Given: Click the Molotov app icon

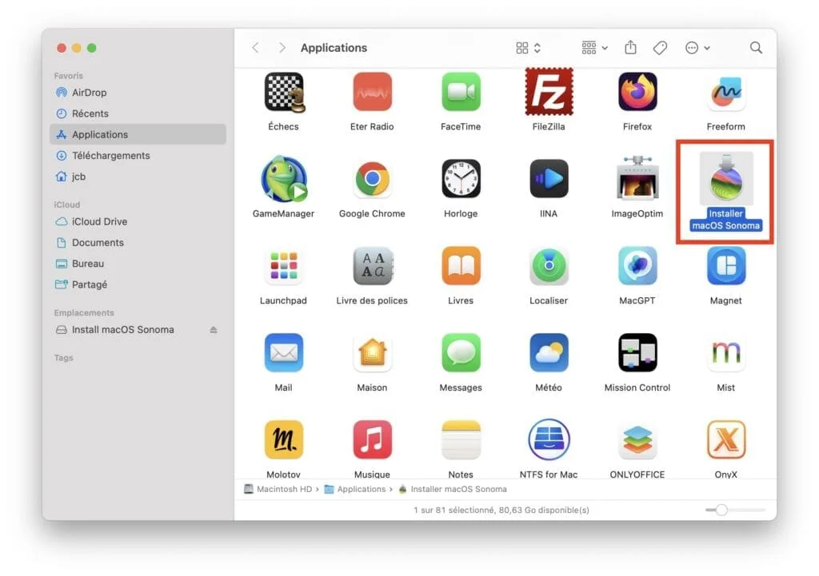Looking at the screenshot, I should [284, 440].
